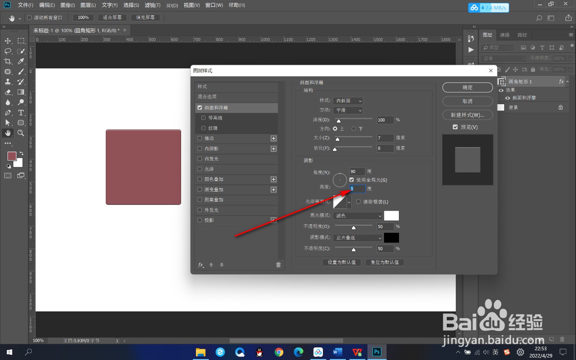Screen dimensions: 576x360
Task: Collapse effects of 圆角矩形 1 layer
Action: (x=567, y=82)
